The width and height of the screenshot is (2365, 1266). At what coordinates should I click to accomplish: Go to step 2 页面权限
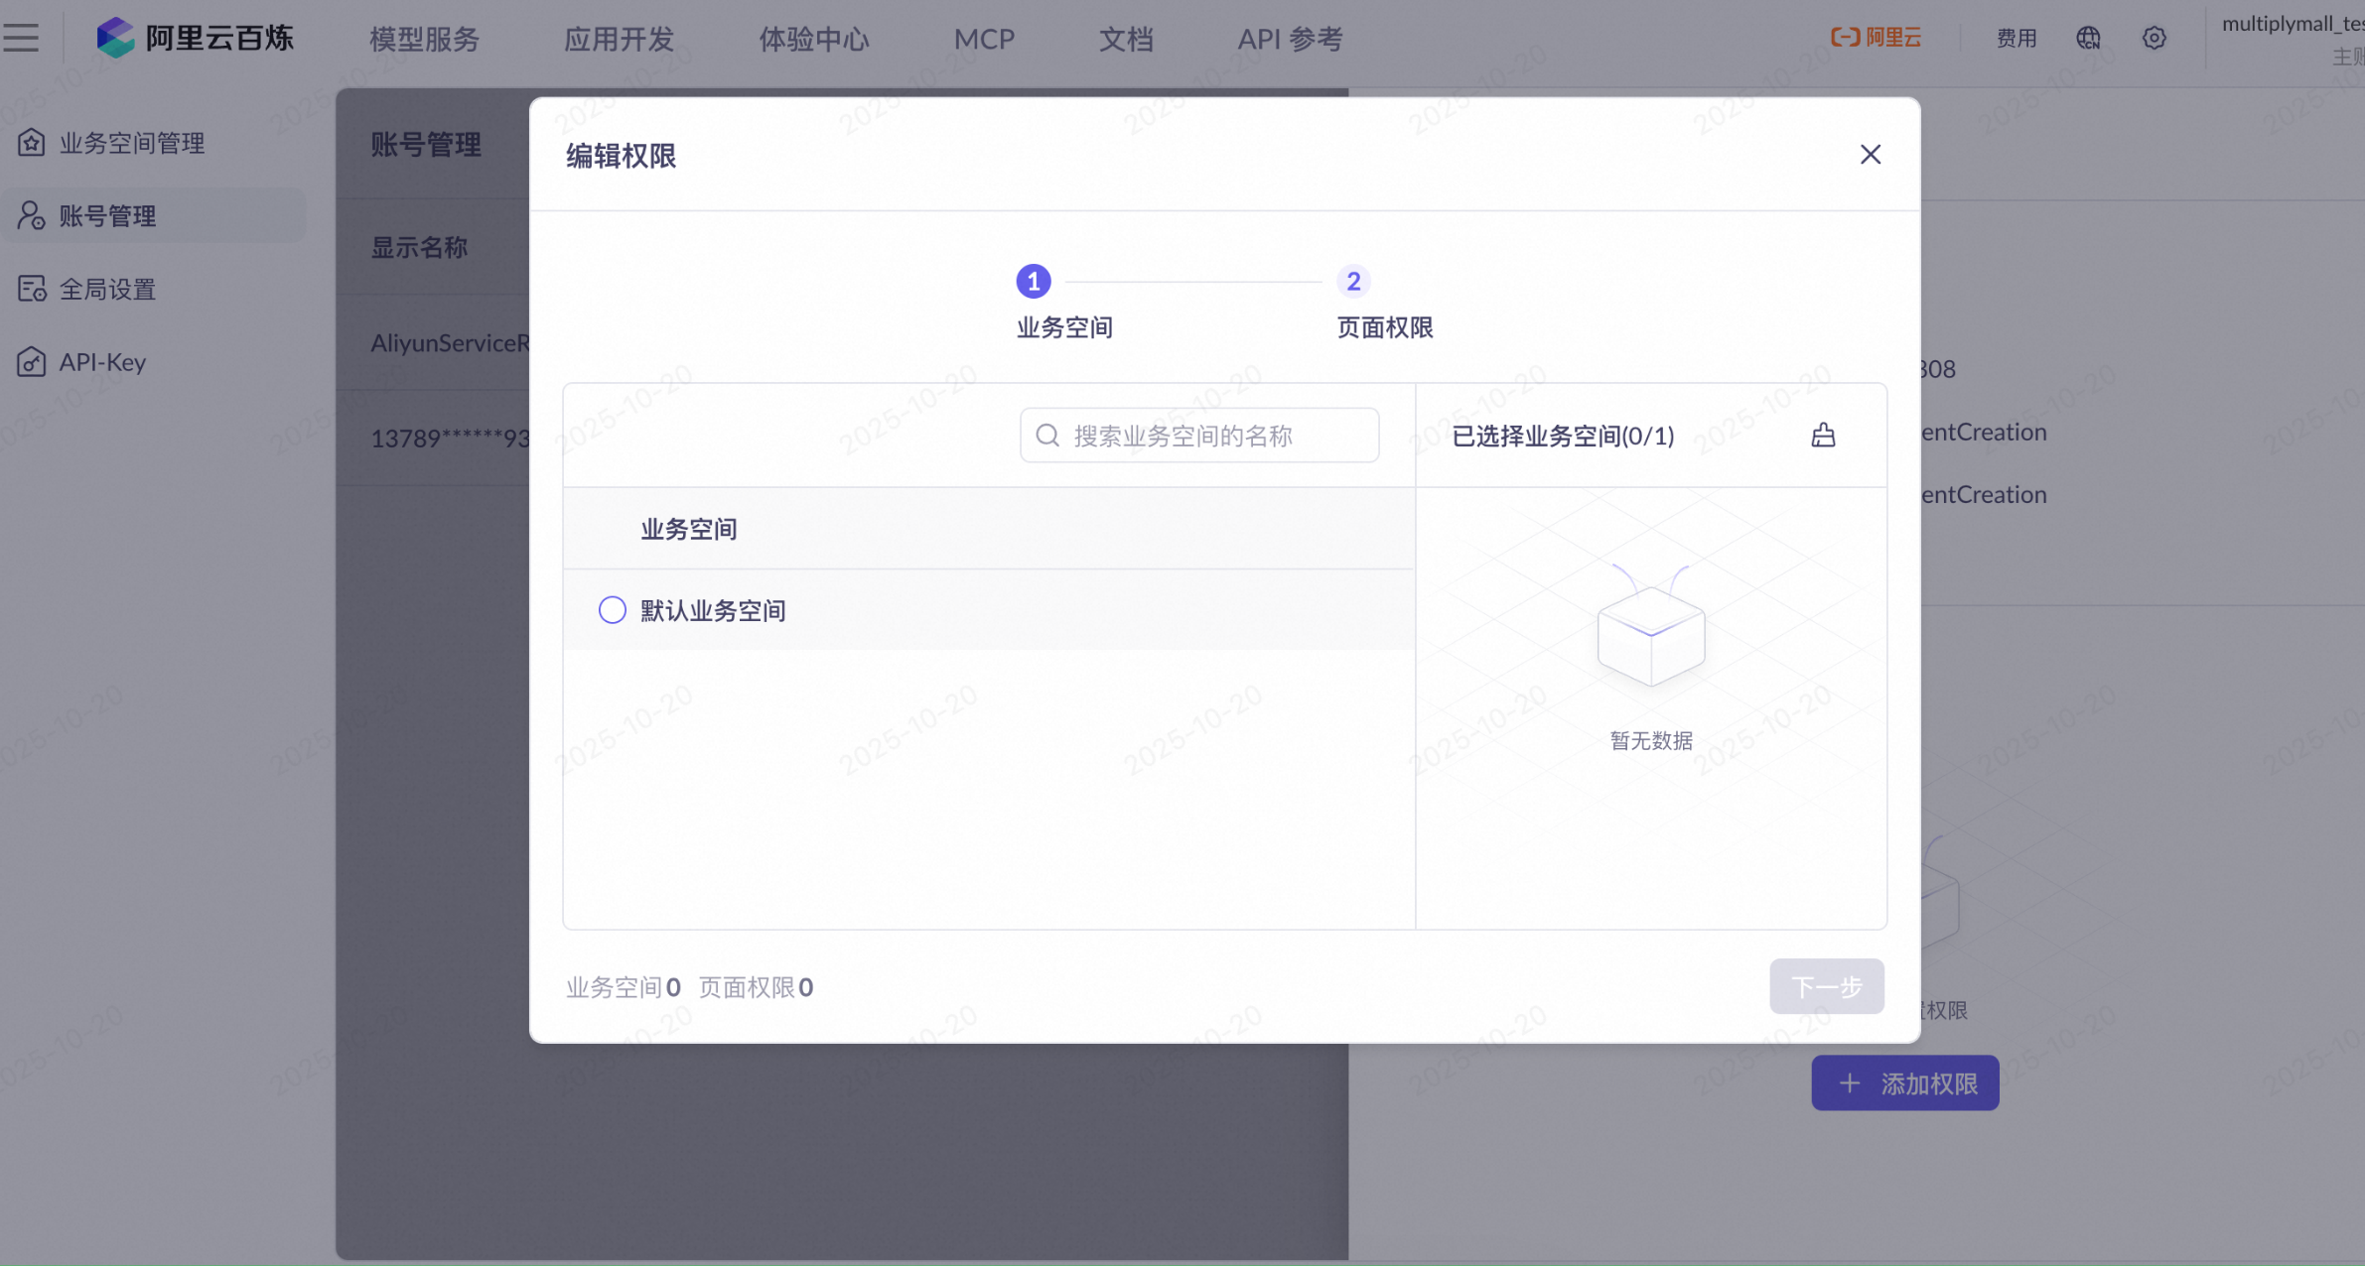(x=1353, y=282)
